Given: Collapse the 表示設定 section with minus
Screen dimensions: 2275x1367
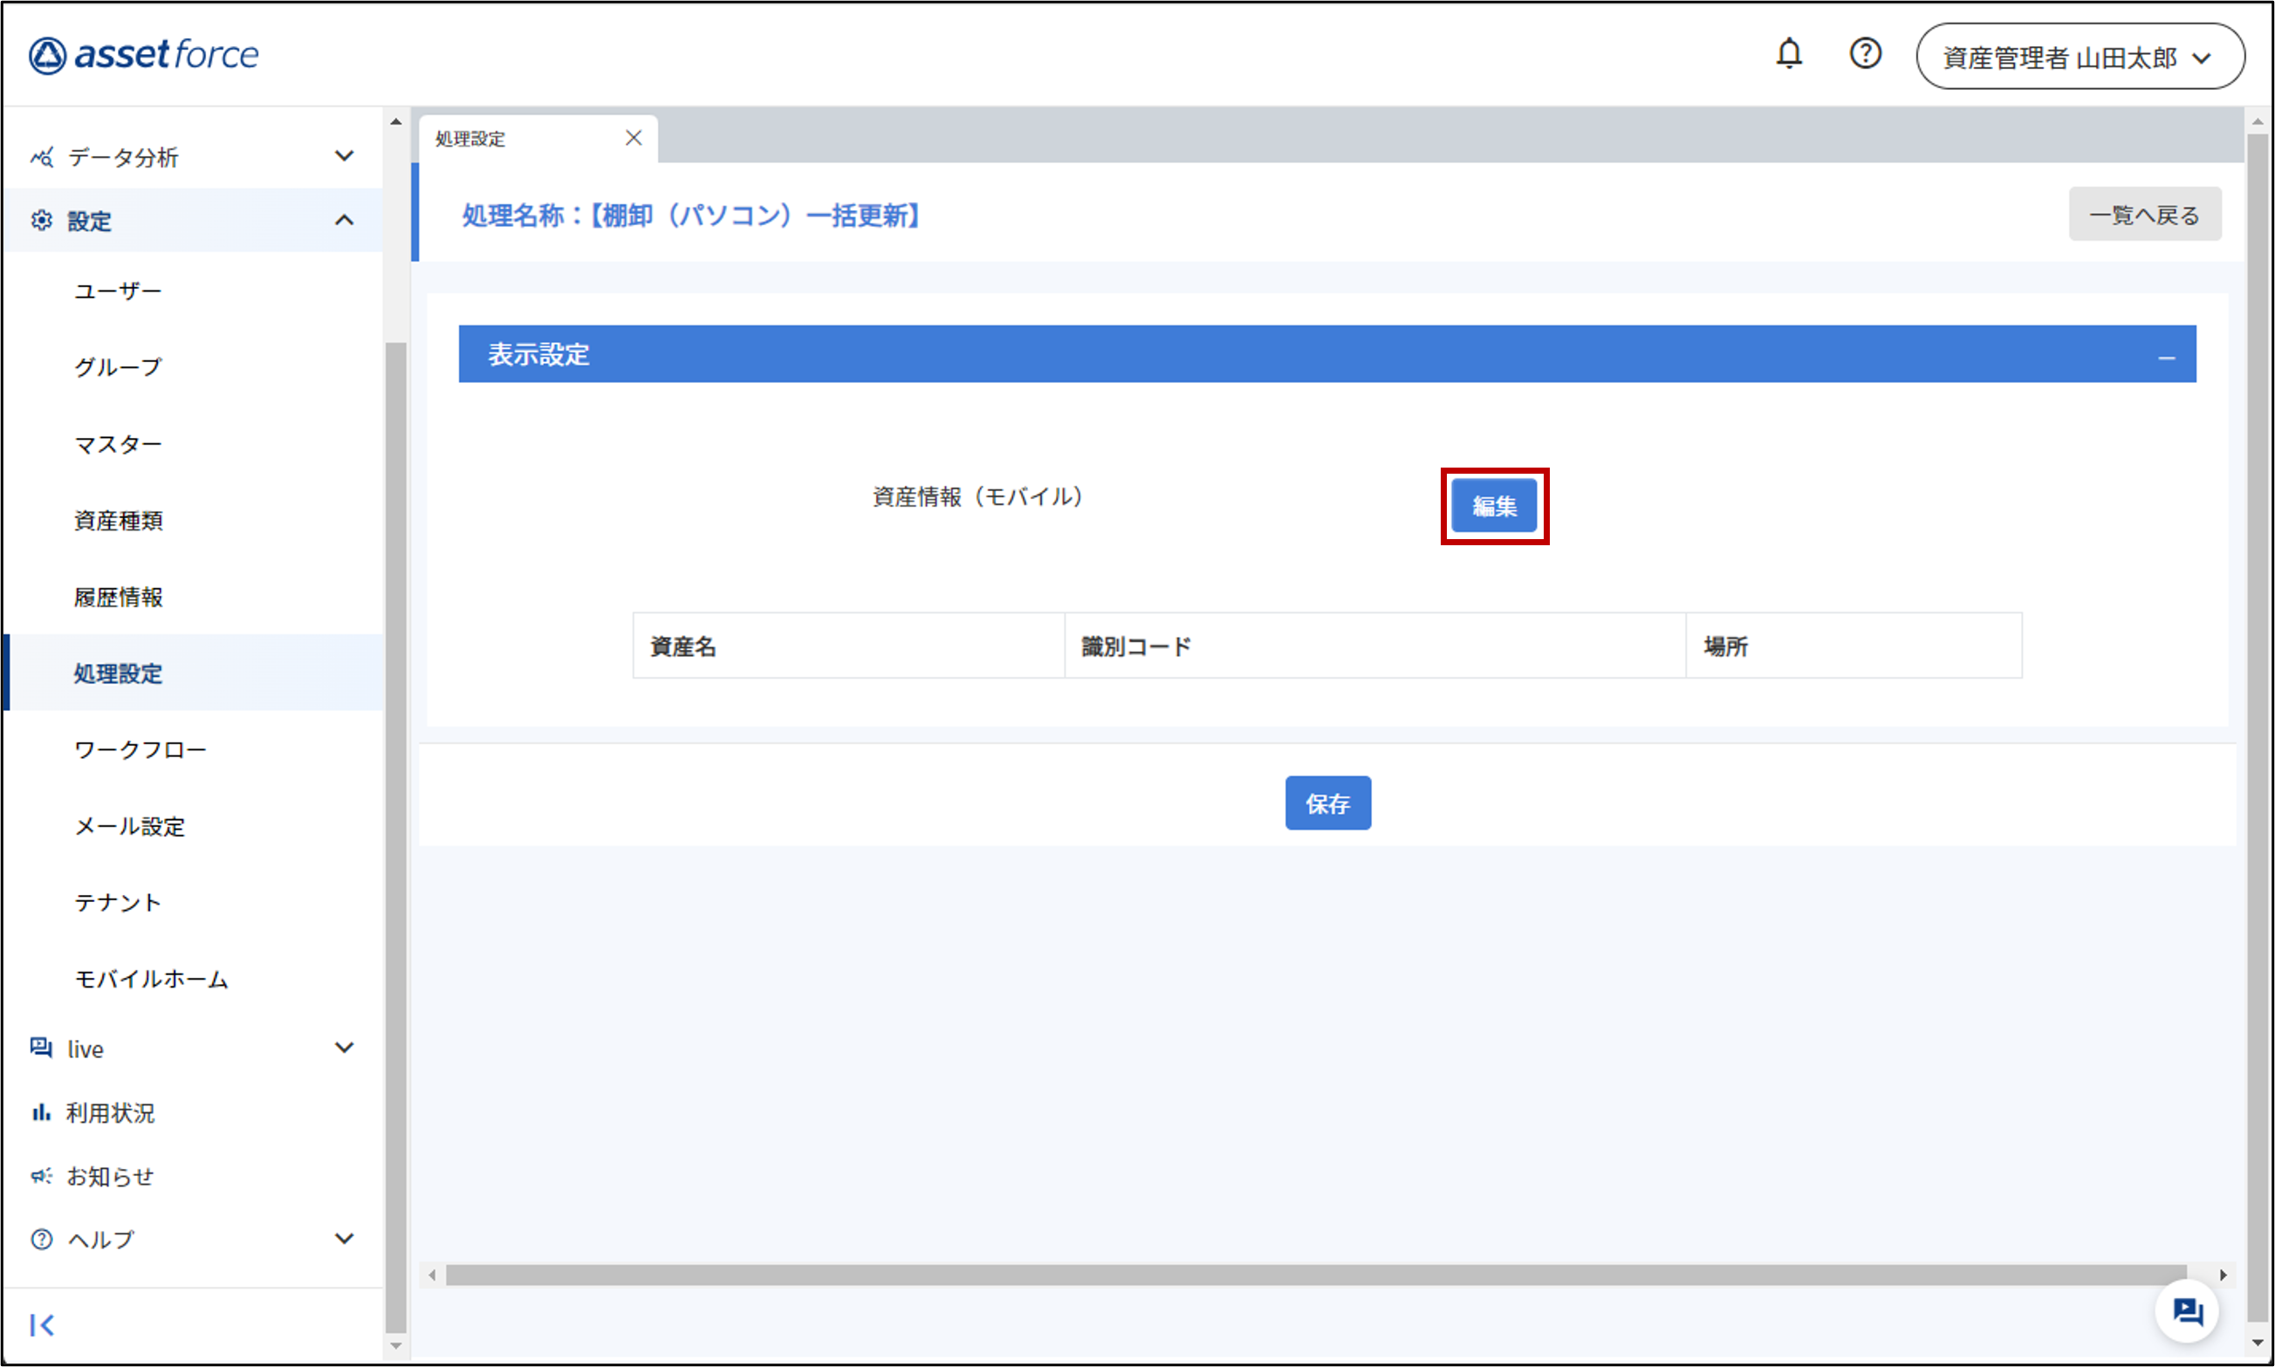Looking at the screenshot, I should point(2166,357).
